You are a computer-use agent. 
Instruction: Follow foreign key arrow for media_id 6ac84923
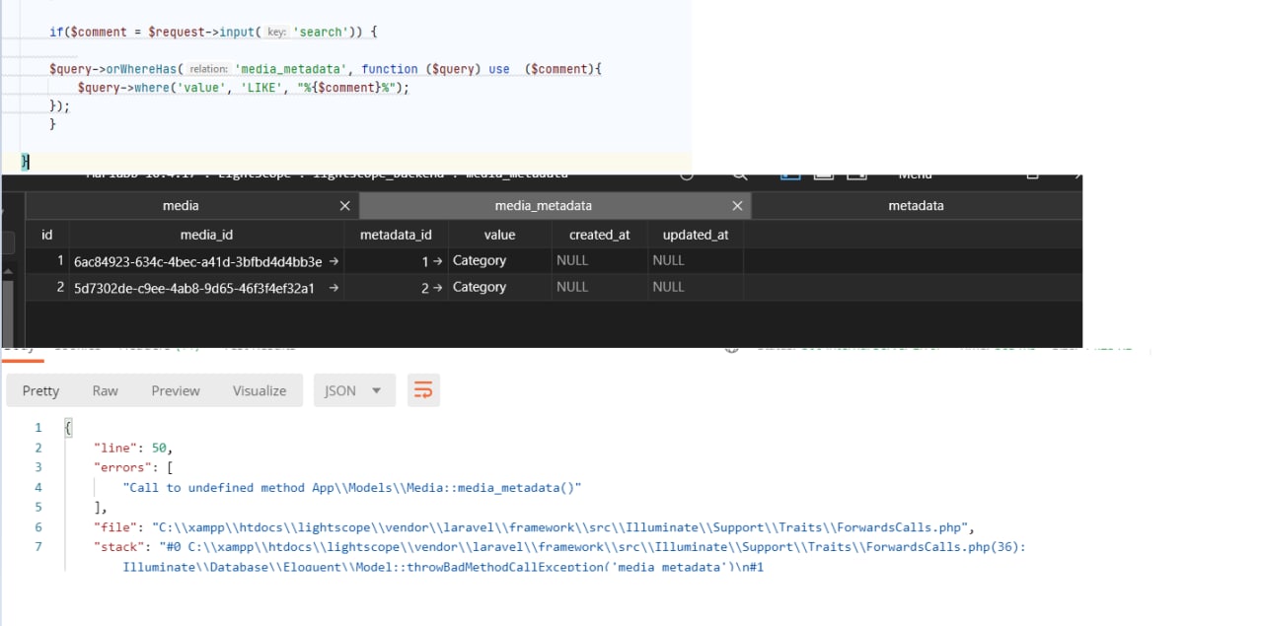pos(334,261)
